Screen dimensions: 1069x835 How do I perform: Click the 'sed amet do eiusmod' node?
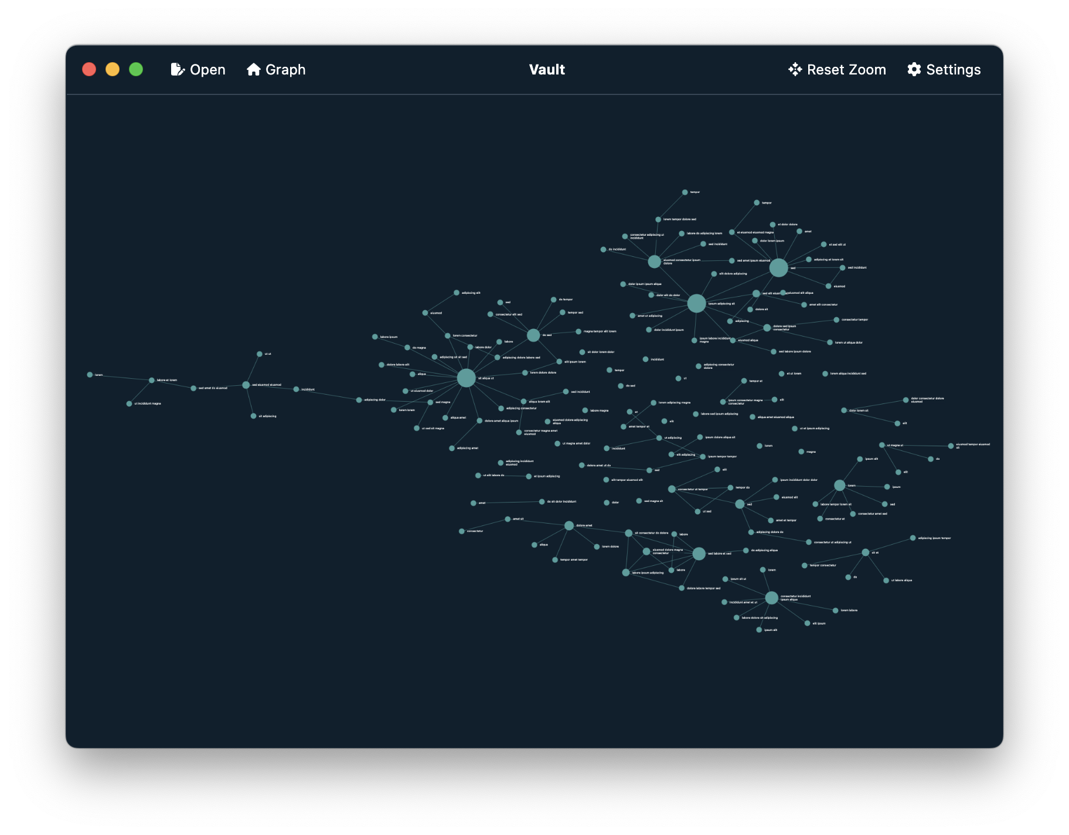click(x=193, y=388)
